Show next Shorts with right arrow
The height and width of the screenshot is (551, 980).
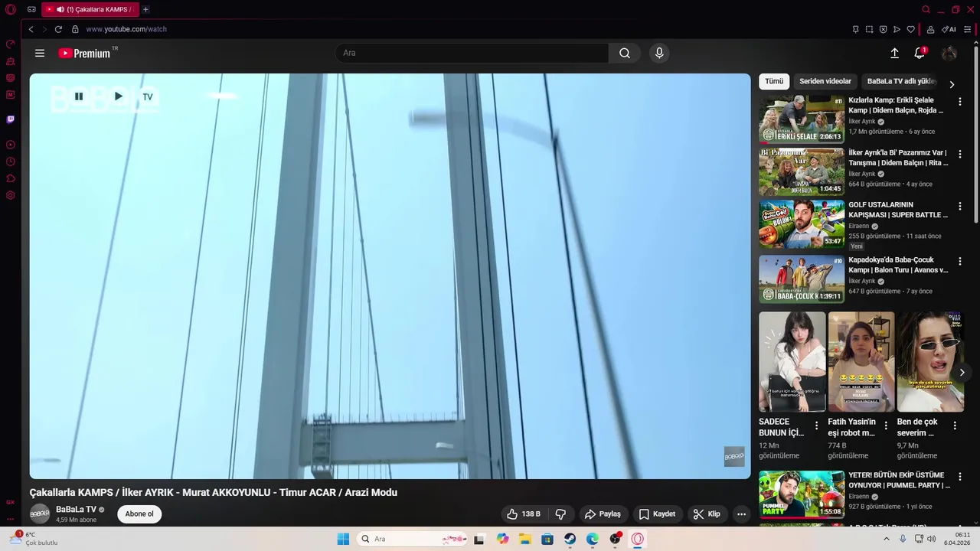[x=962, y=373]
